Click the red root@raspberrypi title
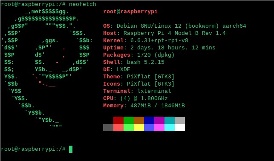Viewport: 274px width, 161px height. pyautogui.click(x=130, y=11)
